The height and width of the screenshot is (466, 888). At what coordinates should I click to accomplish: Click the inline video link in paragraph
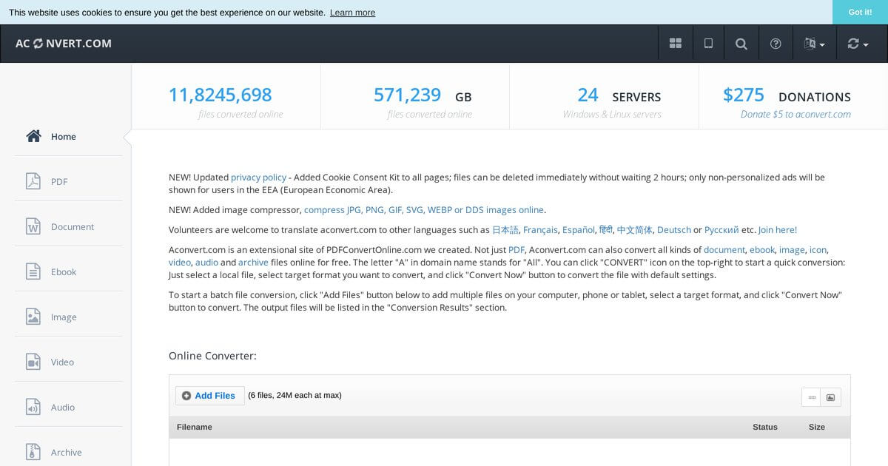[180, 263]
